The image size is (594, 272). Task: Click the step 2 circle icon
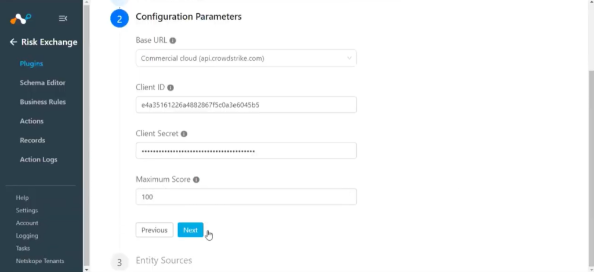pos(119,19)
